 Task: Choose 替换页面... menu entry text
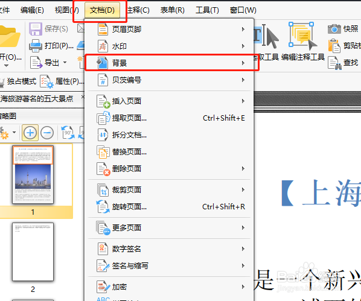pyautogui.click(x=129, y=152)
